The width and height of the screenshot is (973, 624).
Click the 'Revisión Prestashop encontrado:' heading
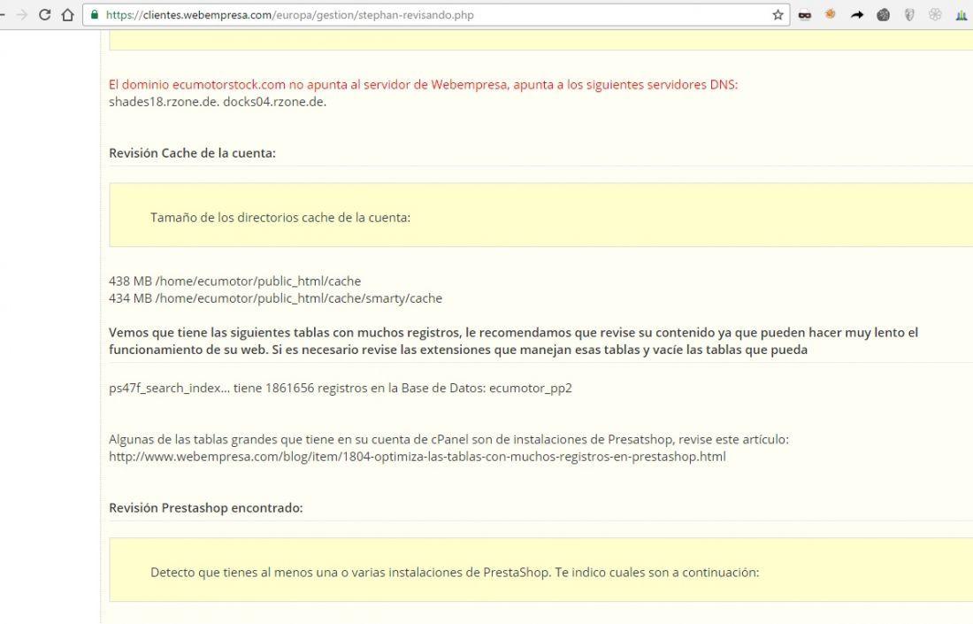pyautogui.click(x=206, y=508)
